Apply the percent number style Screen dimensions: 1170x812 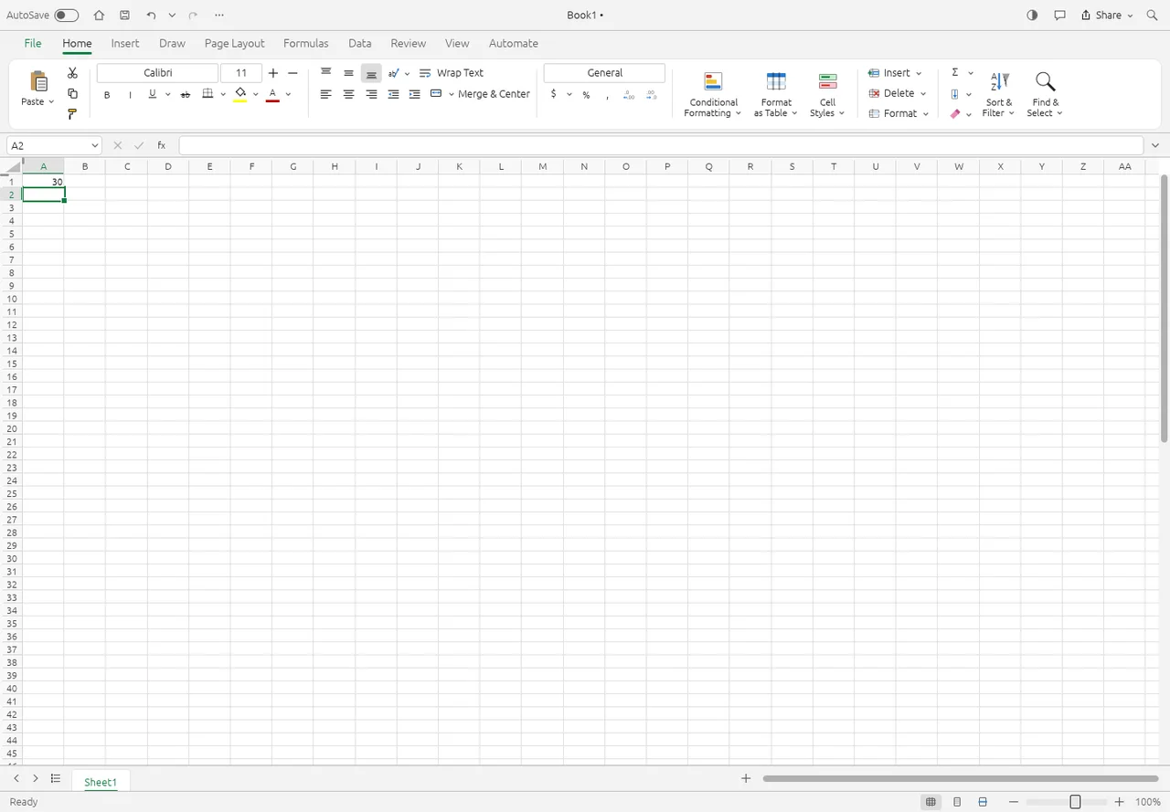586,95
